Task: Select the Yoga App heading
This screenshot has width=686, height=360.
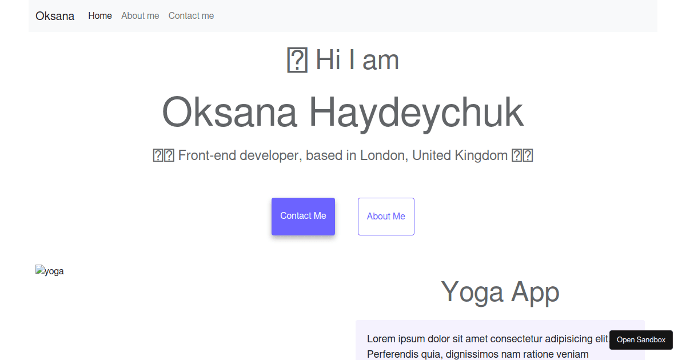Action: [500, 291]
